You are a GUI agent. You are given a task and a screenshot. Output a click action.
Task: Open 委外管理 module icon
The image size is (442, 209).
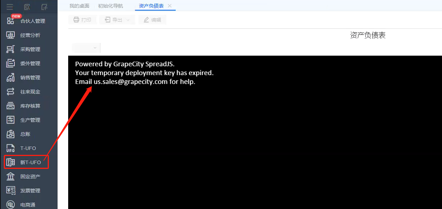point(11,63)
